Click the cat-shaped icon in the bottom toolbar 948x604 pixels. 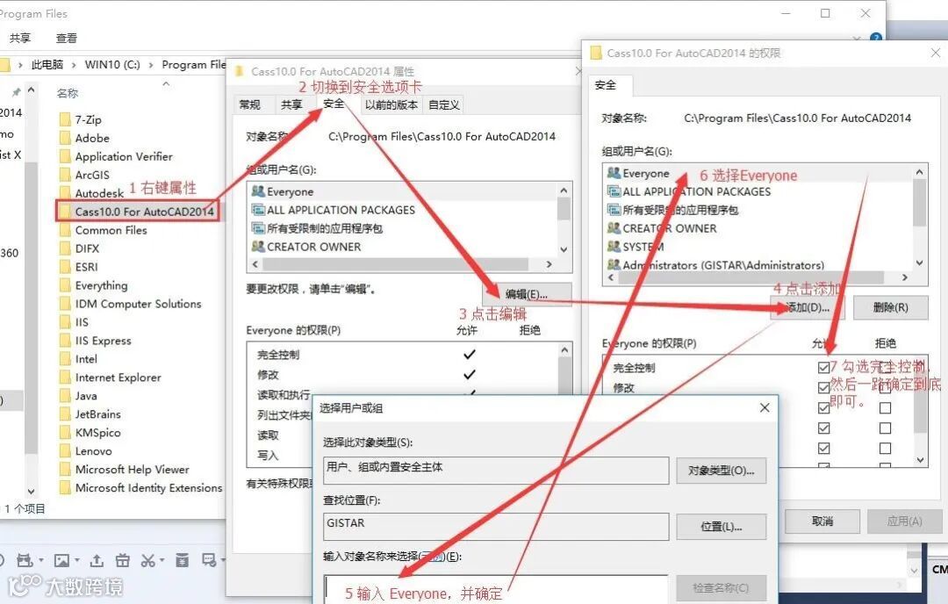pyautogui.click(x=25, y=560)
